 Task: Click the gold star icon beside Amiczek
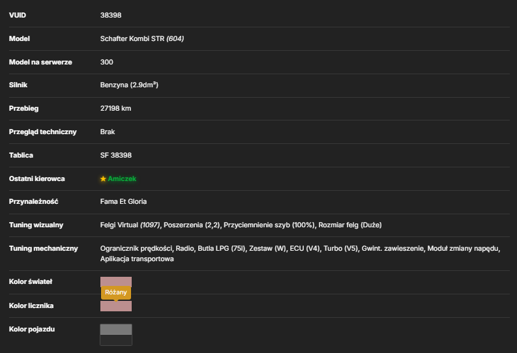[103, 179]
